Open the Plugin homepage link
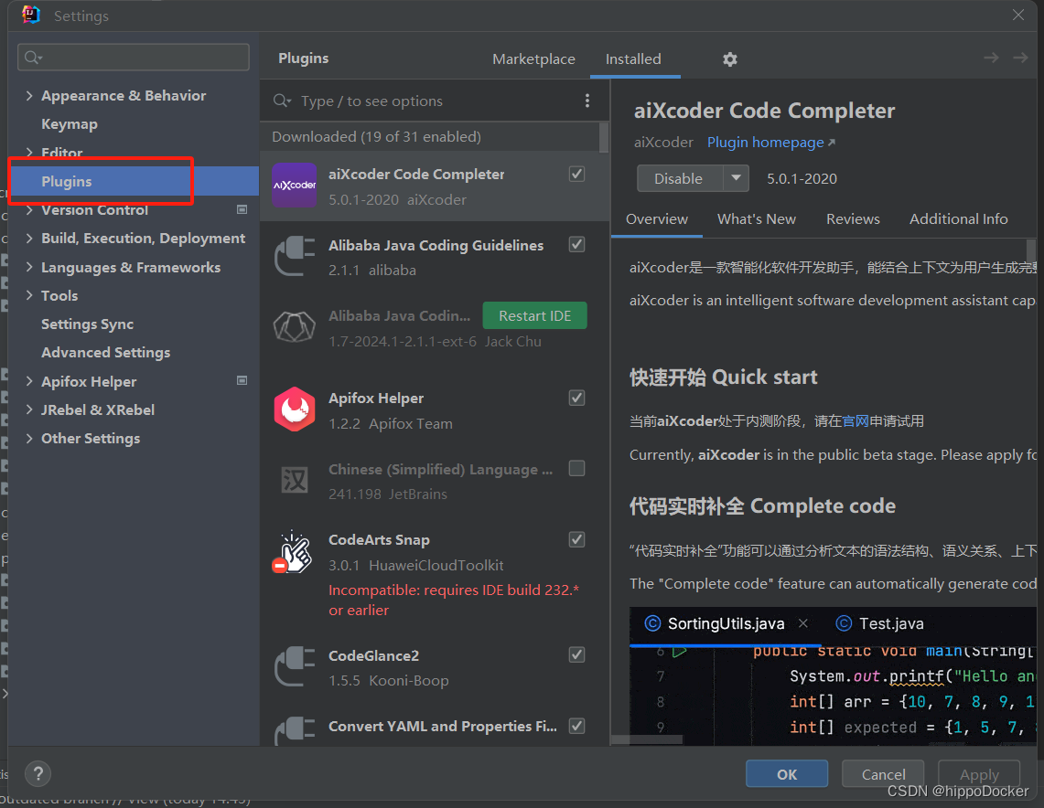Viewport: 1044px width, 808px height. tap(770, 143)
